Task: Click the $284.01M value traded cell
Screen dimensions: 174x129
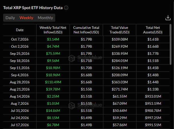Action: [120, 61]
